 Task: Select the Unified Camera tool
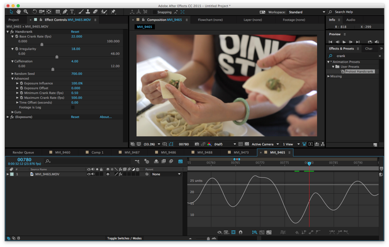[x=41, y=12]
